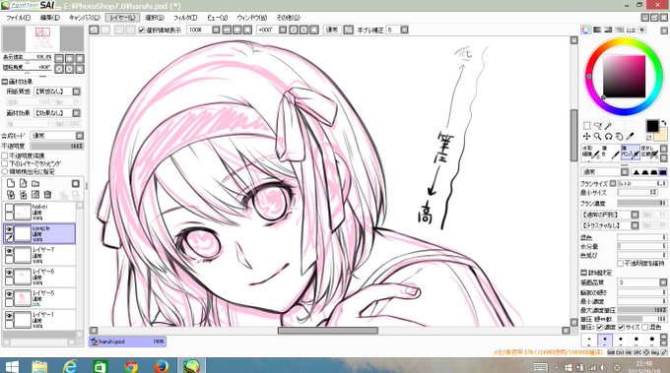Open canvas zoom 100% dropdown
Viewport: 670px width, 373px height.
(216, 30)
